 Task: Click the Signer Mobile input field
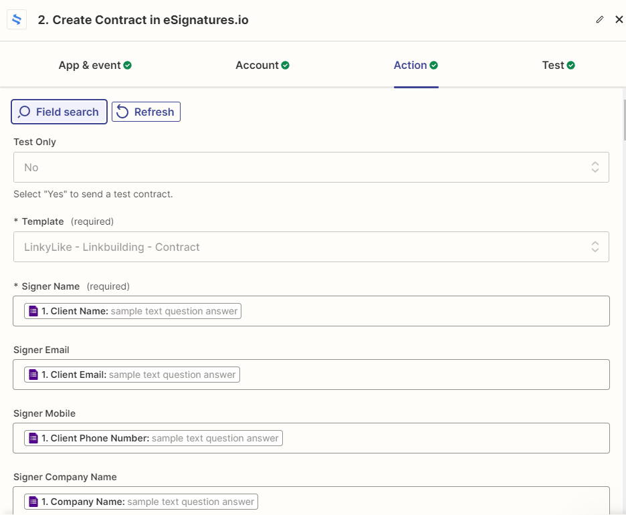pos(311,438)
